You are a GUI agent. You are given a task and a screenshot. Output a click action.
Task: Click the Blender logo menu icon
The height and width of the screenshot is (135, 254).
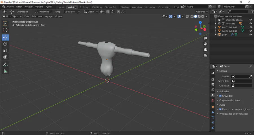coord(3,7)
